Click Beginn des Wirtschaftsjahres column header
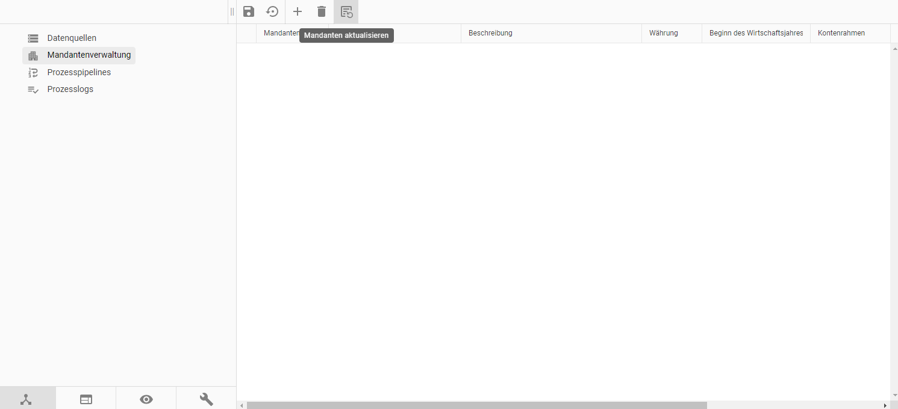 point(756,33)
